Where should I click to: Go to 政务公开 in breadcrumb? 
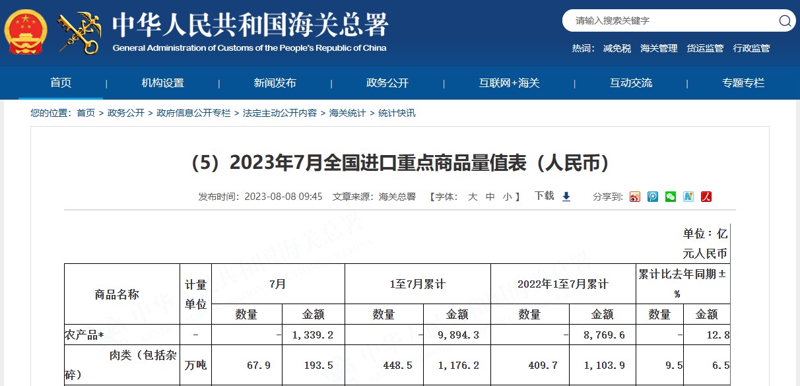[x=126, y=113]
